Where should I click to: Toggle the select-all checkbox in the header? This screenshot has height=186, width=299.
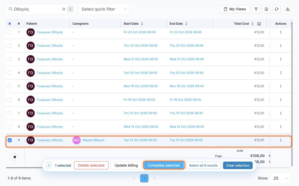coord(10,24)
